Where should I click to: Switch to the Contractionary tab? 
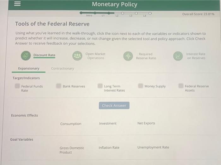pyautogui.click(x=63, y=68)
